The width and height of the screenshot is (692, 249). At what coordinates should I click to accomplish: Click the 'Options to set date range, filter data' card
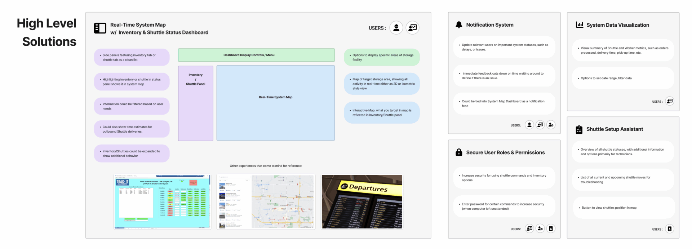coord(623,78)
